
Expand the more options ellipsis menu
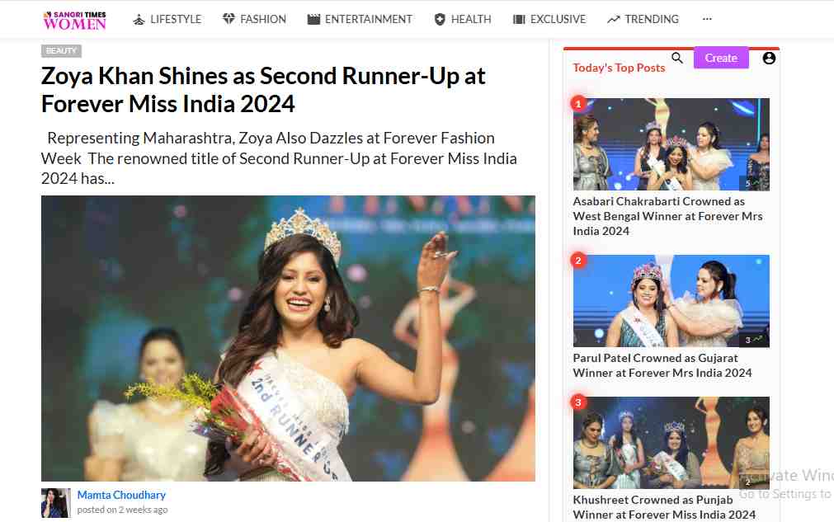tap(707, 19)
